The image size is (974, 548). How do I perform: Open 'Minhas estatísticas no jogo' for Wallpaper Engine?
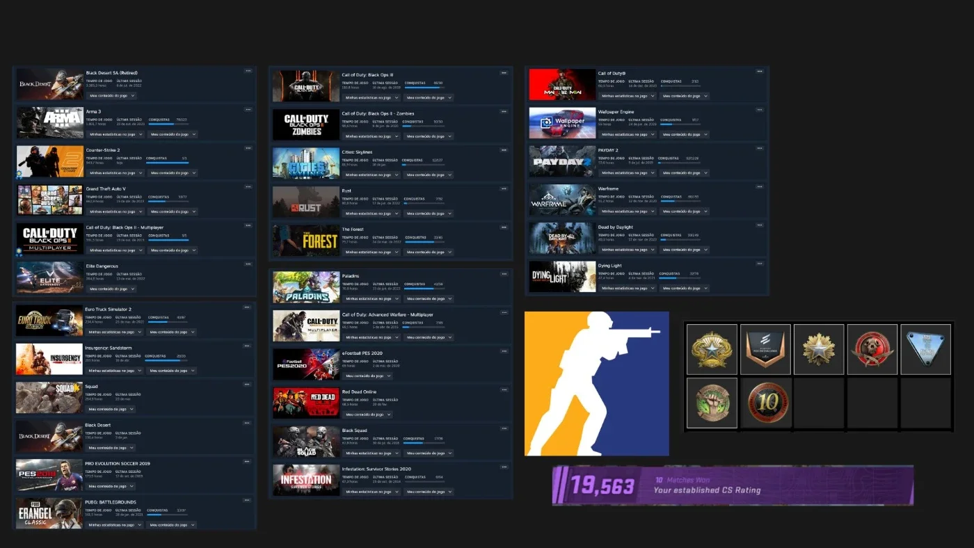[x=627, y=135]
